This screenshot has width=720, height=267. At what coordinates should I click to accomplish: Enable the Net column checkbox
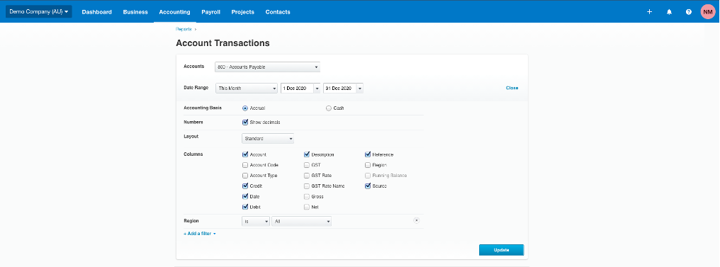[307, 207]
